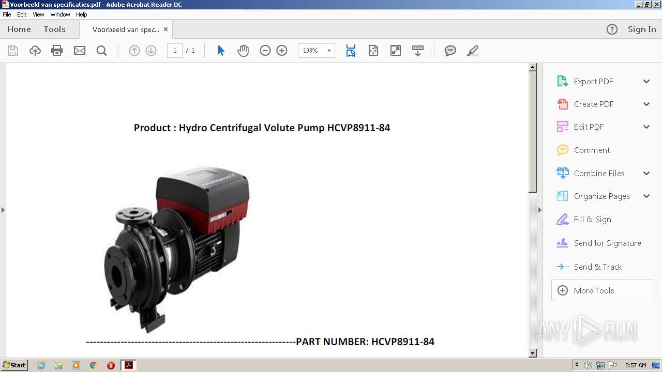
Task: Enter full screen mode icon
Action: (396, 51)
